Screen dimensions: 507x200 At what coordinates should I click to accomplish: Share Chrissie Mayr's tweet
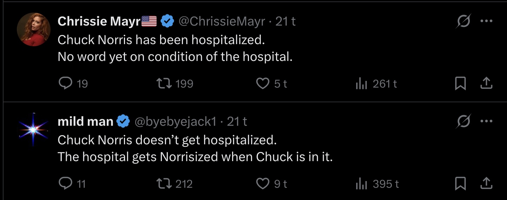pyautogui.click(x=486, y=83)
